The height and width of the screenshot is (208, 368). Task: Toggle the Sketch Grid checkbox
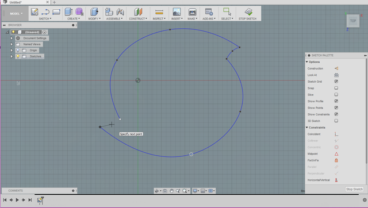click(336, 82)
